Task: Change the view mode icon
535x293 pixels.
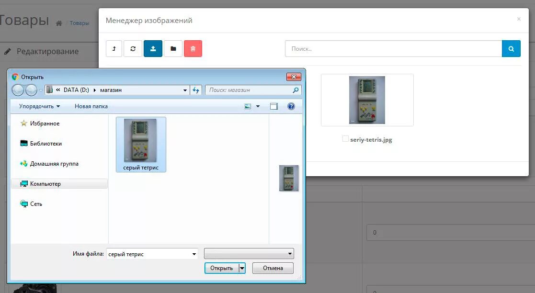Action: (248, 106)
